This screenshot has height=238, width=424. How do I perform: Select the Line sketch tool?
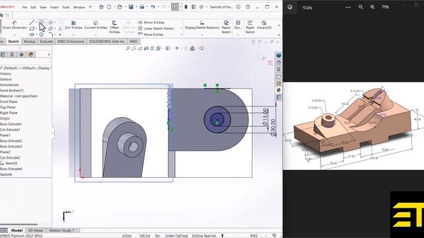tap(32, 22)
